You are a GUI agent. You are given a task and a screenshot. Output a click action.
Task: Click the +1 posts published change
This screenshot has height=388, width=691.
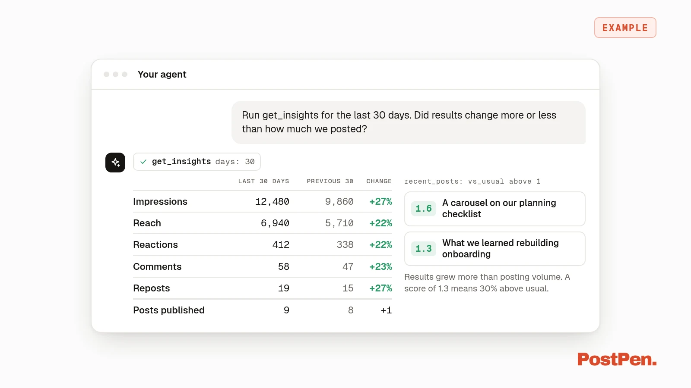[x=386, y=310]
